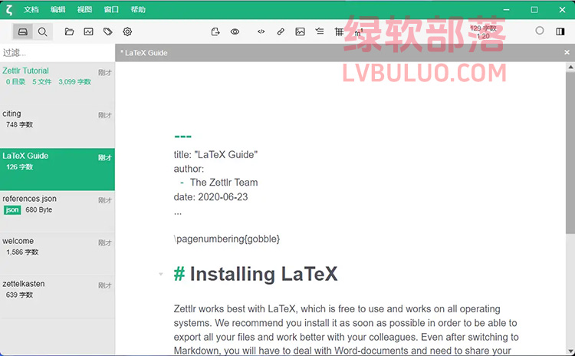
Task: Open the 帮助 menu
Action: pos(138,9)
